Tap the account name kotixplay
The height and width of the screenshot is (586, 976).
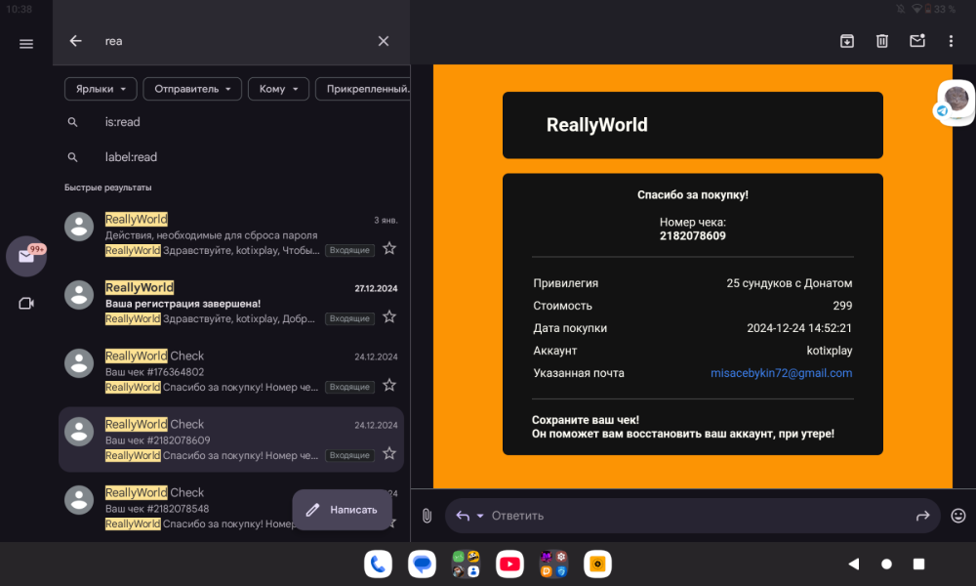coord(829,351)
